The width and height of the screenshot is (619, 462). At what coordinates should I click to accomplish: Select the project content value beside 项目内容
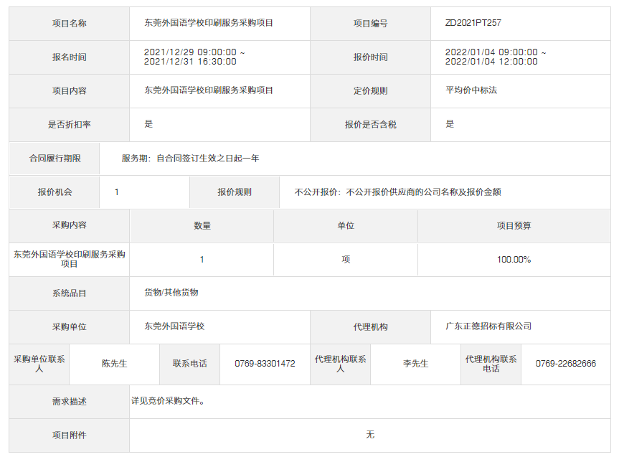(x=209, y=90)
